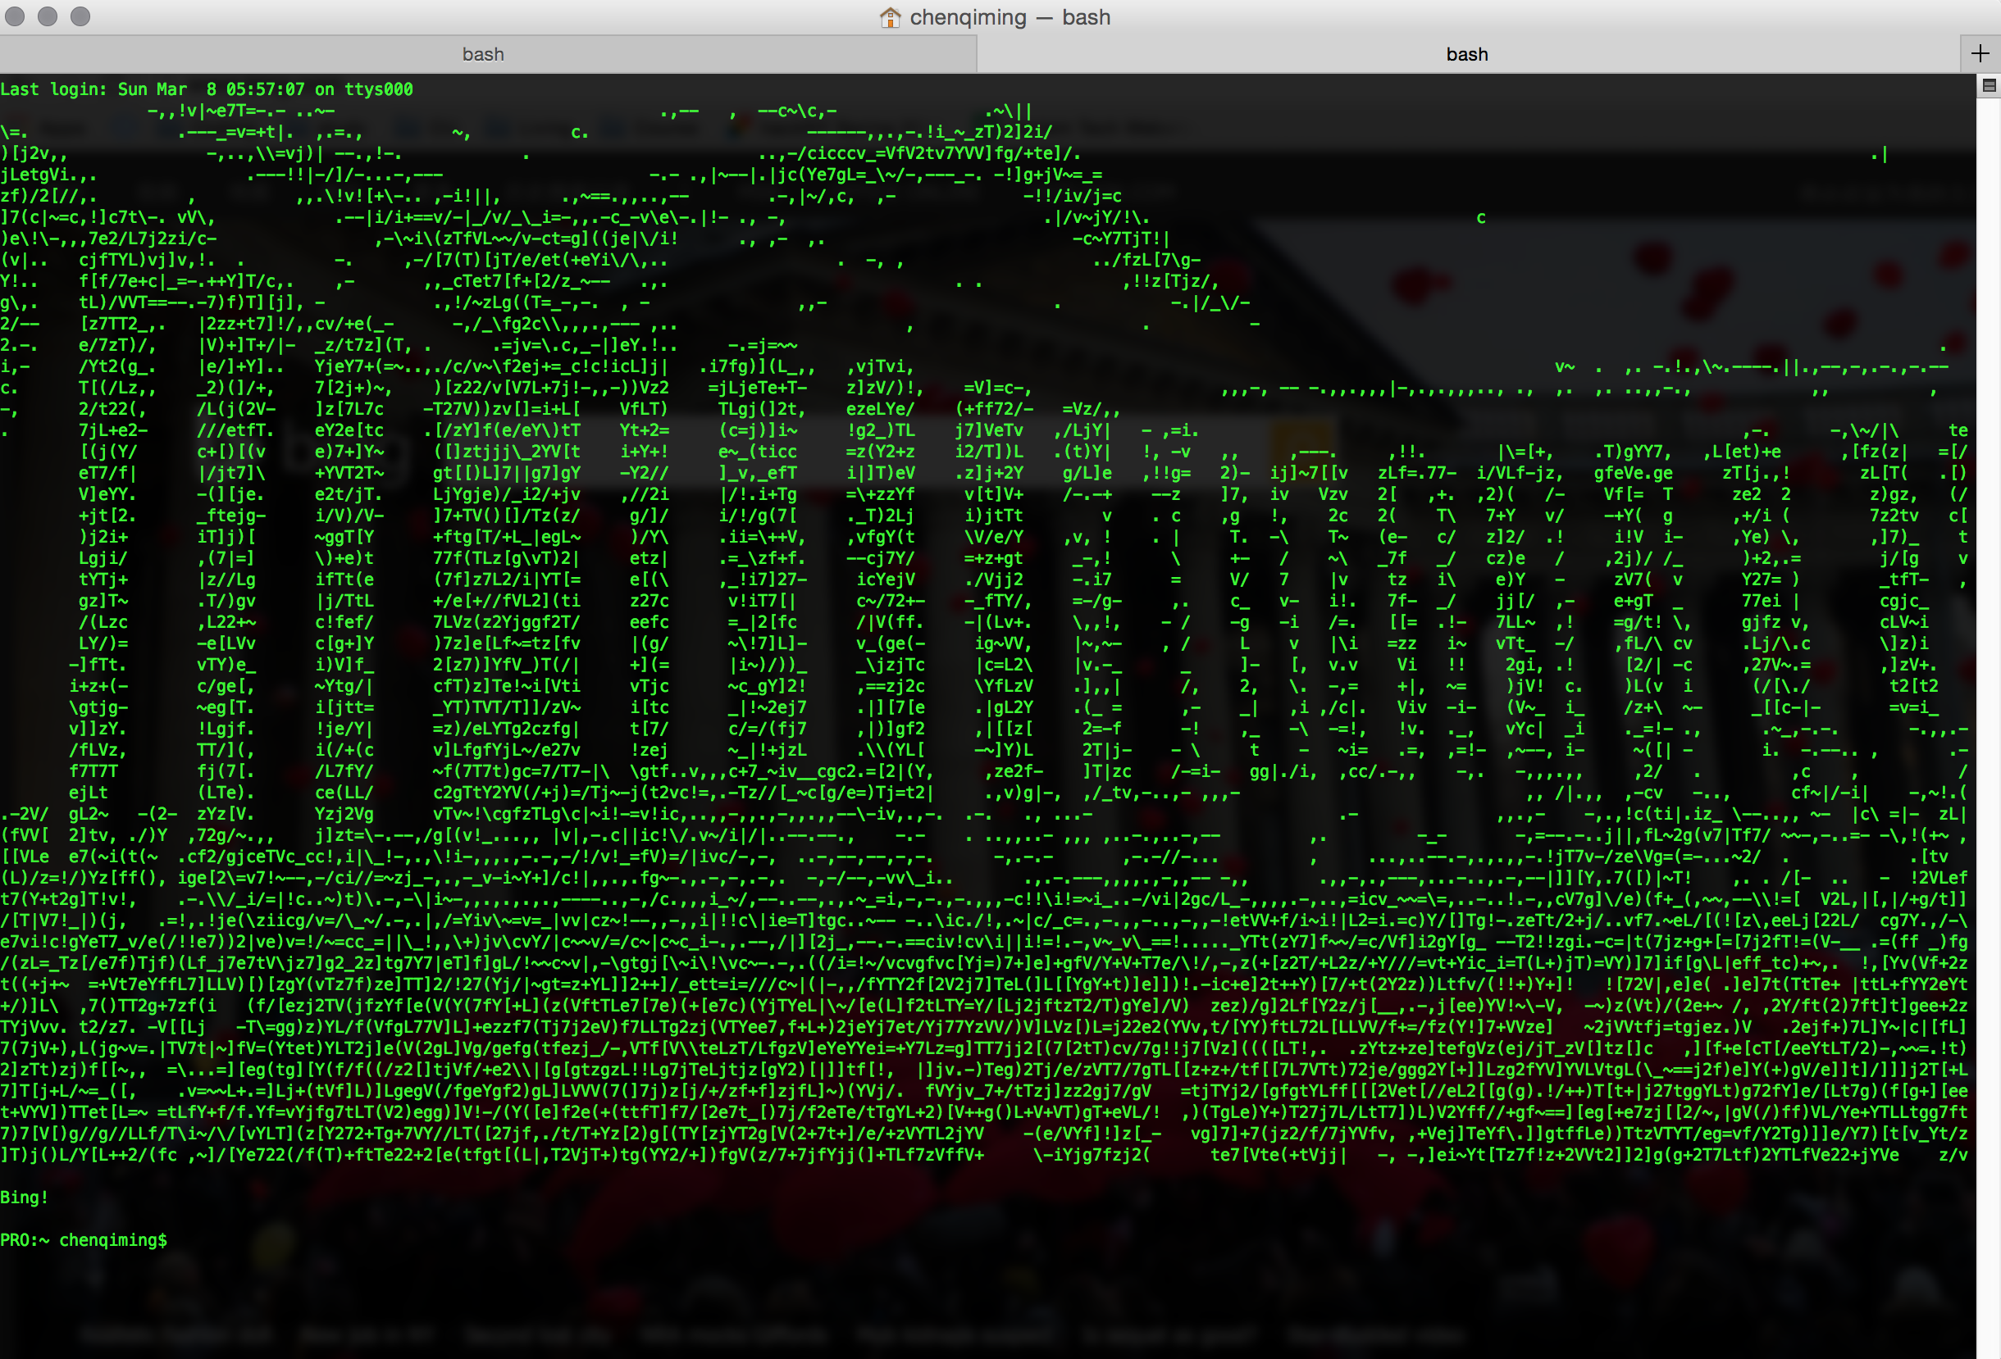Close the Terminal window with first gray button
The image size is (2001, 1359).
pyautogui.click(x=15, y=16)
